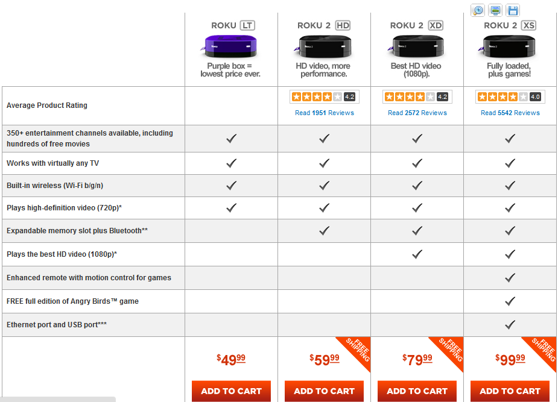Click the Roku 2 XD 4.2 star rating
The image size is (558, 402).
417,96
